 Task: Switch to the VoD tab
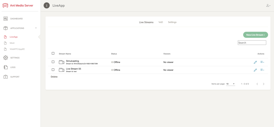[161, 22]
